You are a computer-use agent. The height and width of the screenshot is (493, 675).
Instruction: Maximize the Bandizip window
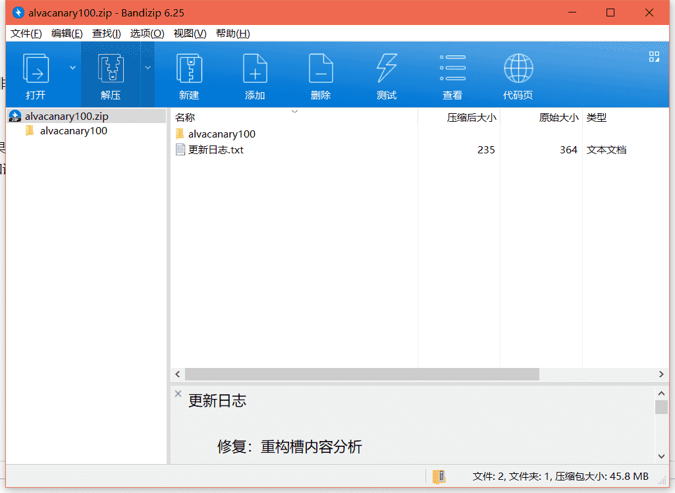point(610,13)
